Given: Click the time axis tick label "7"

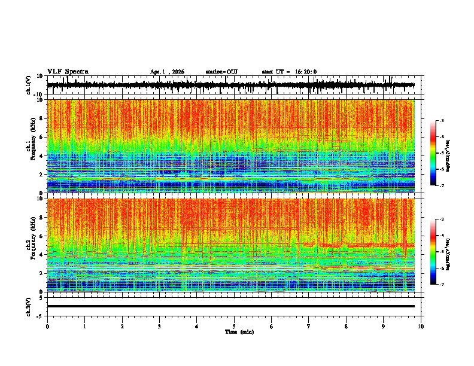Looking at the screenshot, I should click(x=309, y=327).
